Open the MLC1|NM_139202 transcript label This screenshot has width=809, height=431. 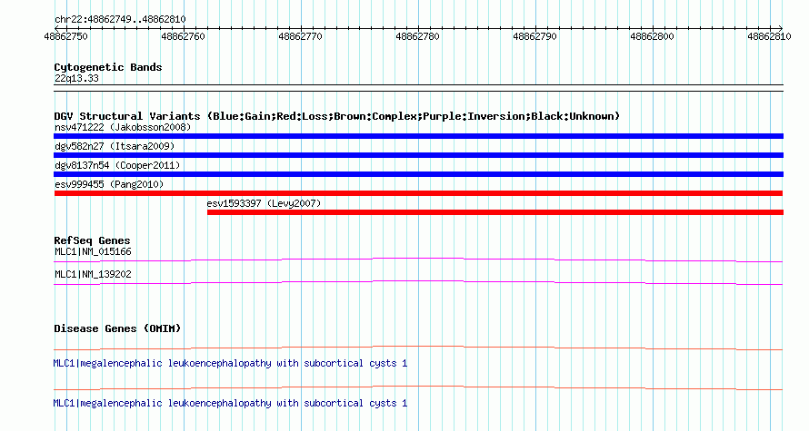click(93, 274)
